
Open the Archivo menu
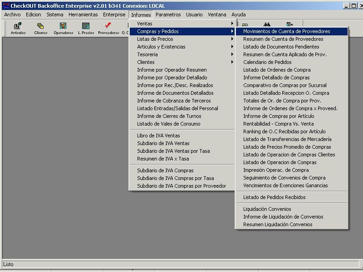(x=12, y=15)
